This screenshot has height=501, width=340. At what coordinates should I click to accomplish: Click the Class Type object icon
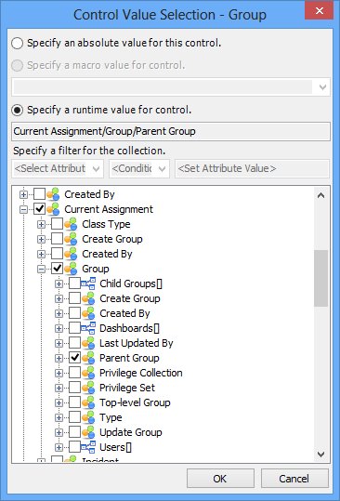coord(71,224)
